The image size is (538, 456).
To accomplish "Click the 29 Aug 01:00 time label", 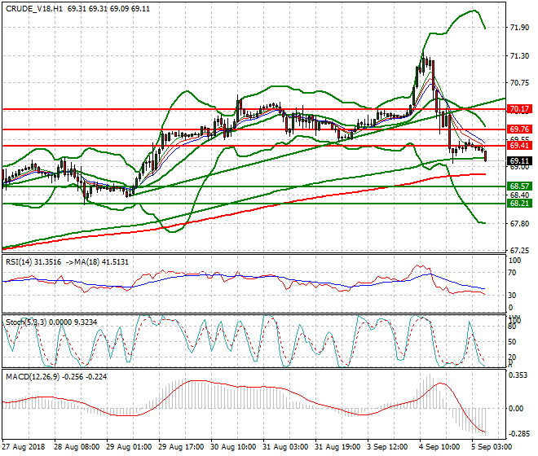I will click(x=128, y=447).
